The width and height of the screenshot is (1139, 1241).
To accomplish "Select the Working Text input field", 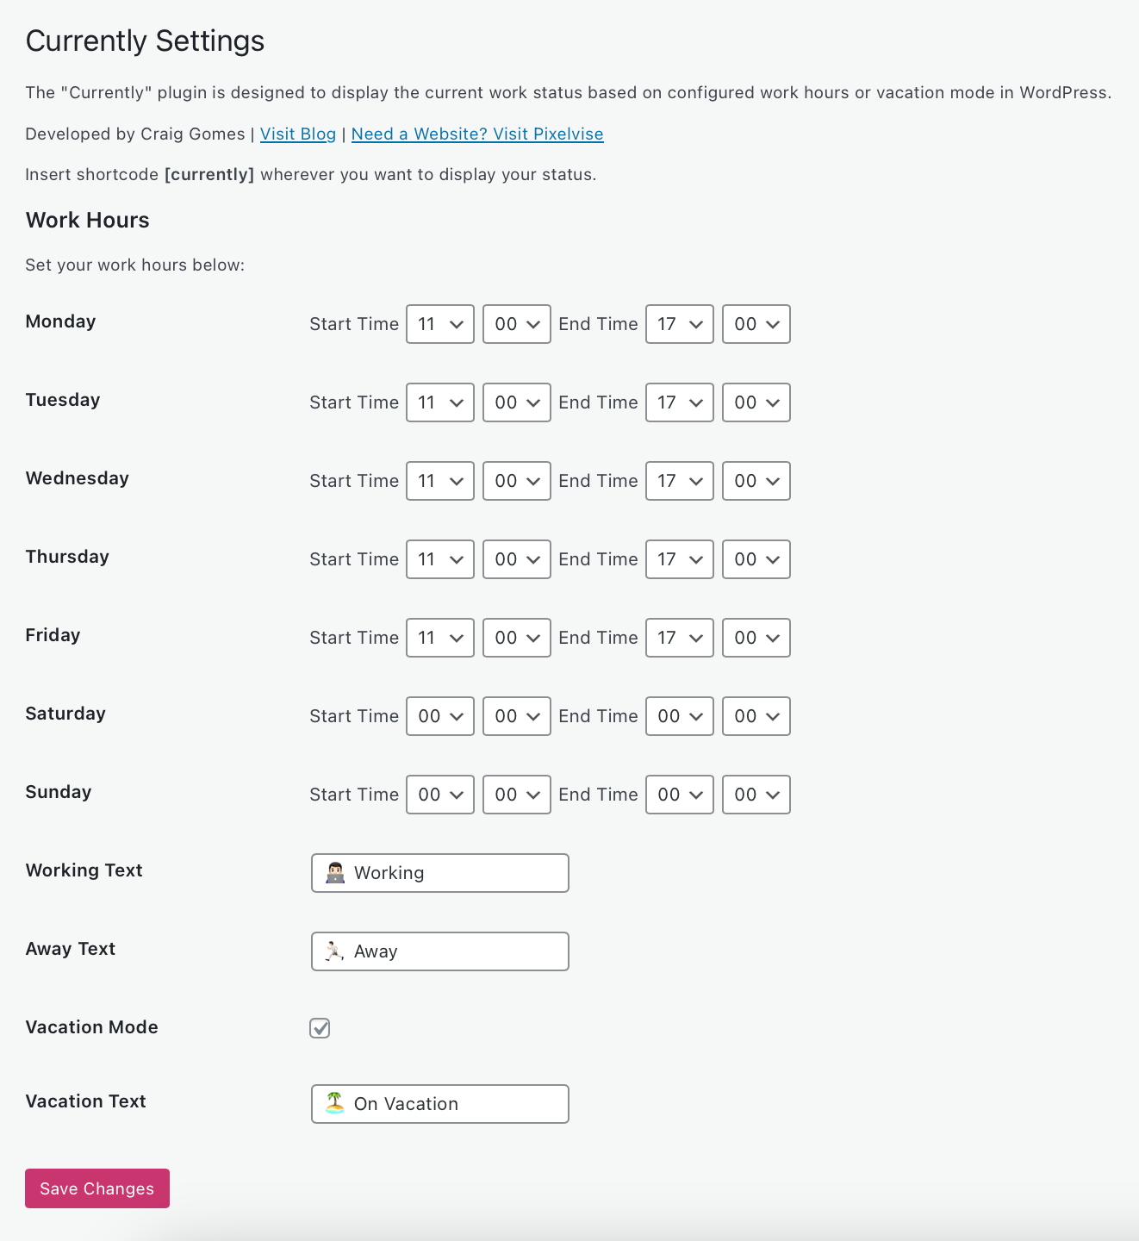I will click(x=439, y=872).
